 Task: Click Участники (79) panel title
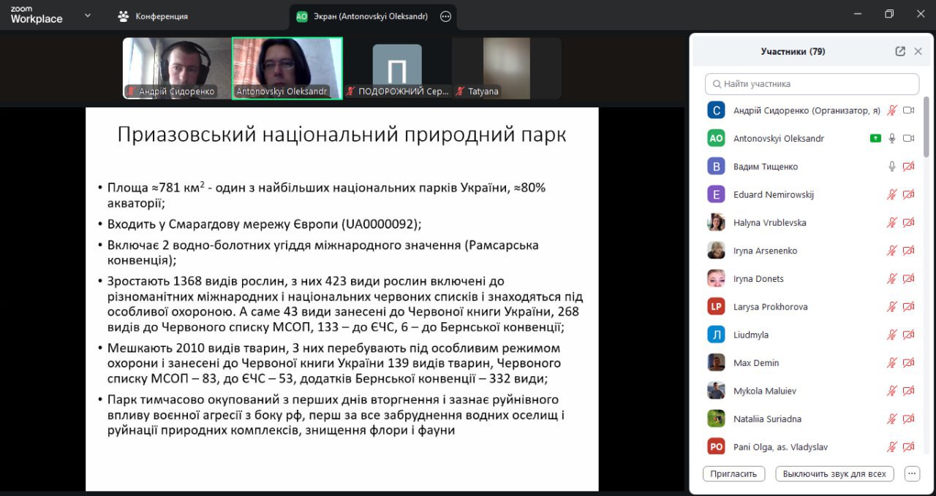pos(793,51)
